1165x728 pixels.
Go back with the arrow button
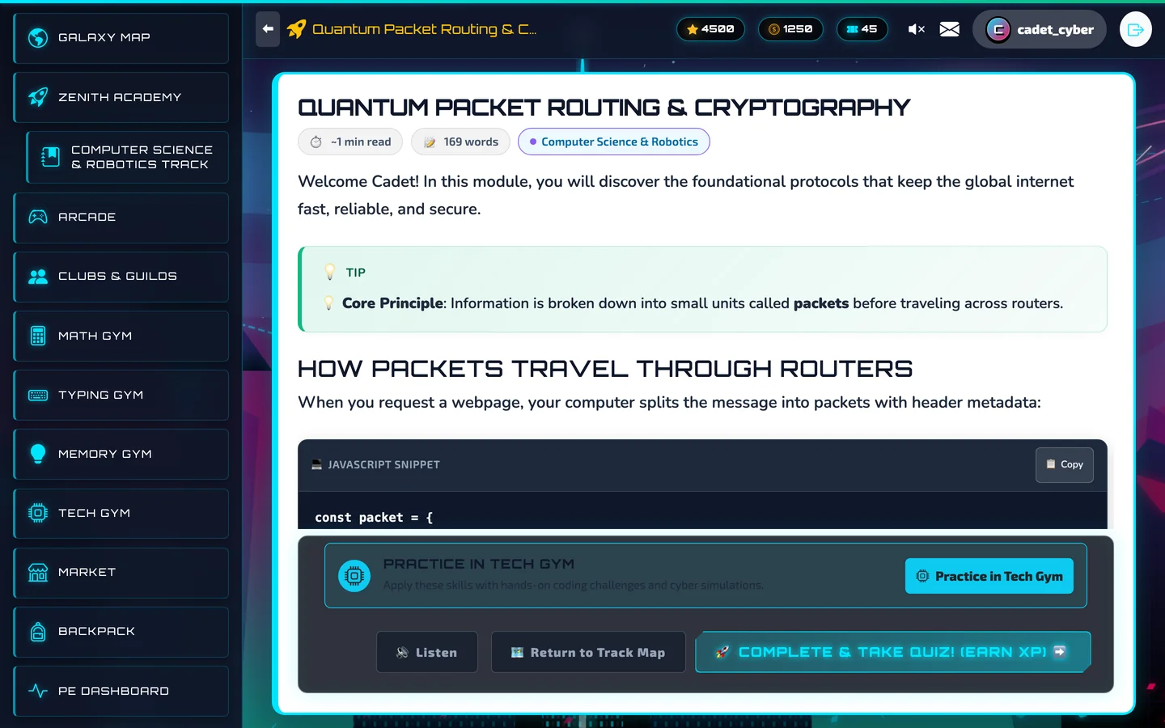(268, 29)
